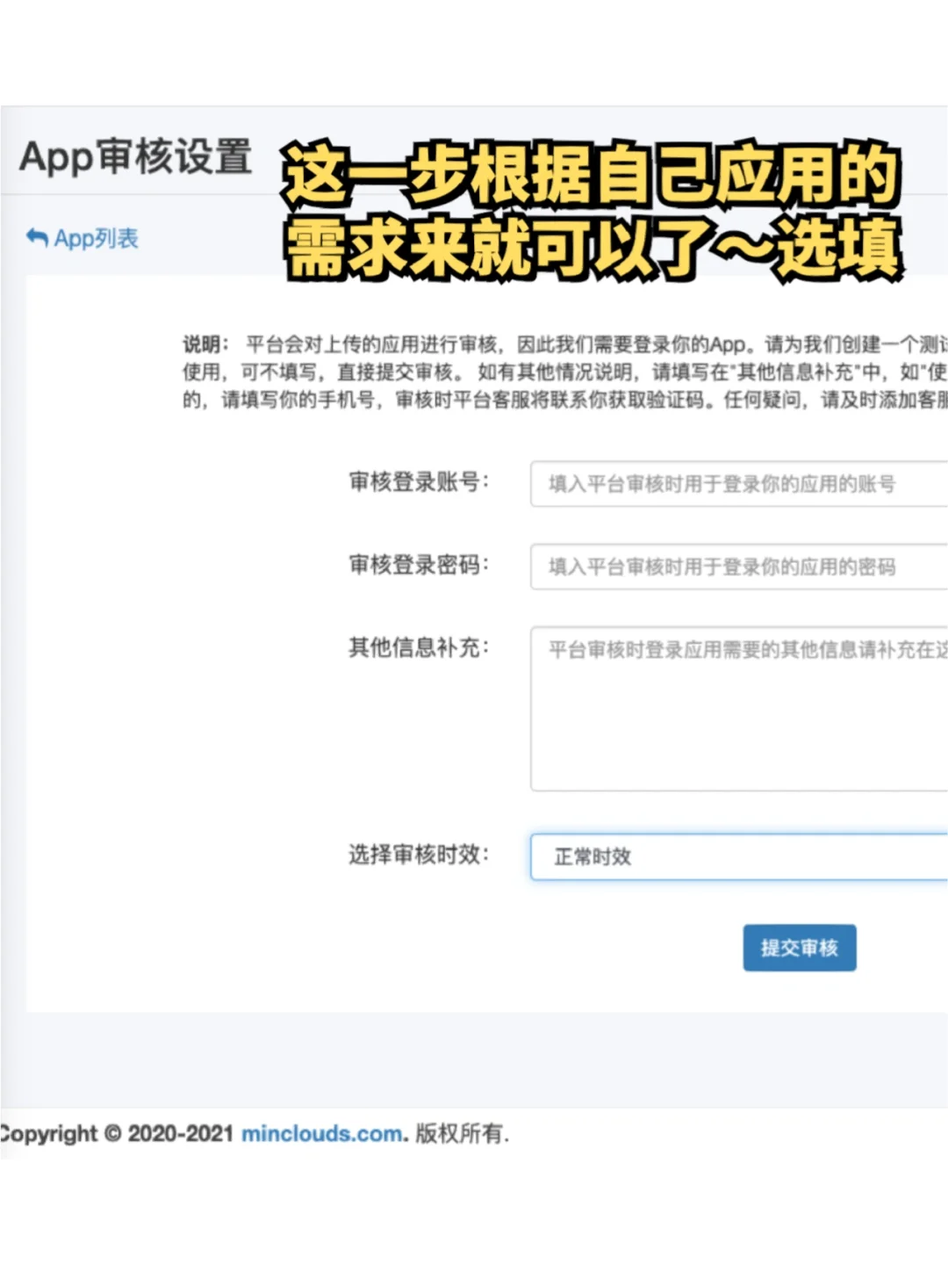The width and height of the screenshot is (948, 1264).
Task: Click the blue 提交审核 button
Action: point(800,948)
